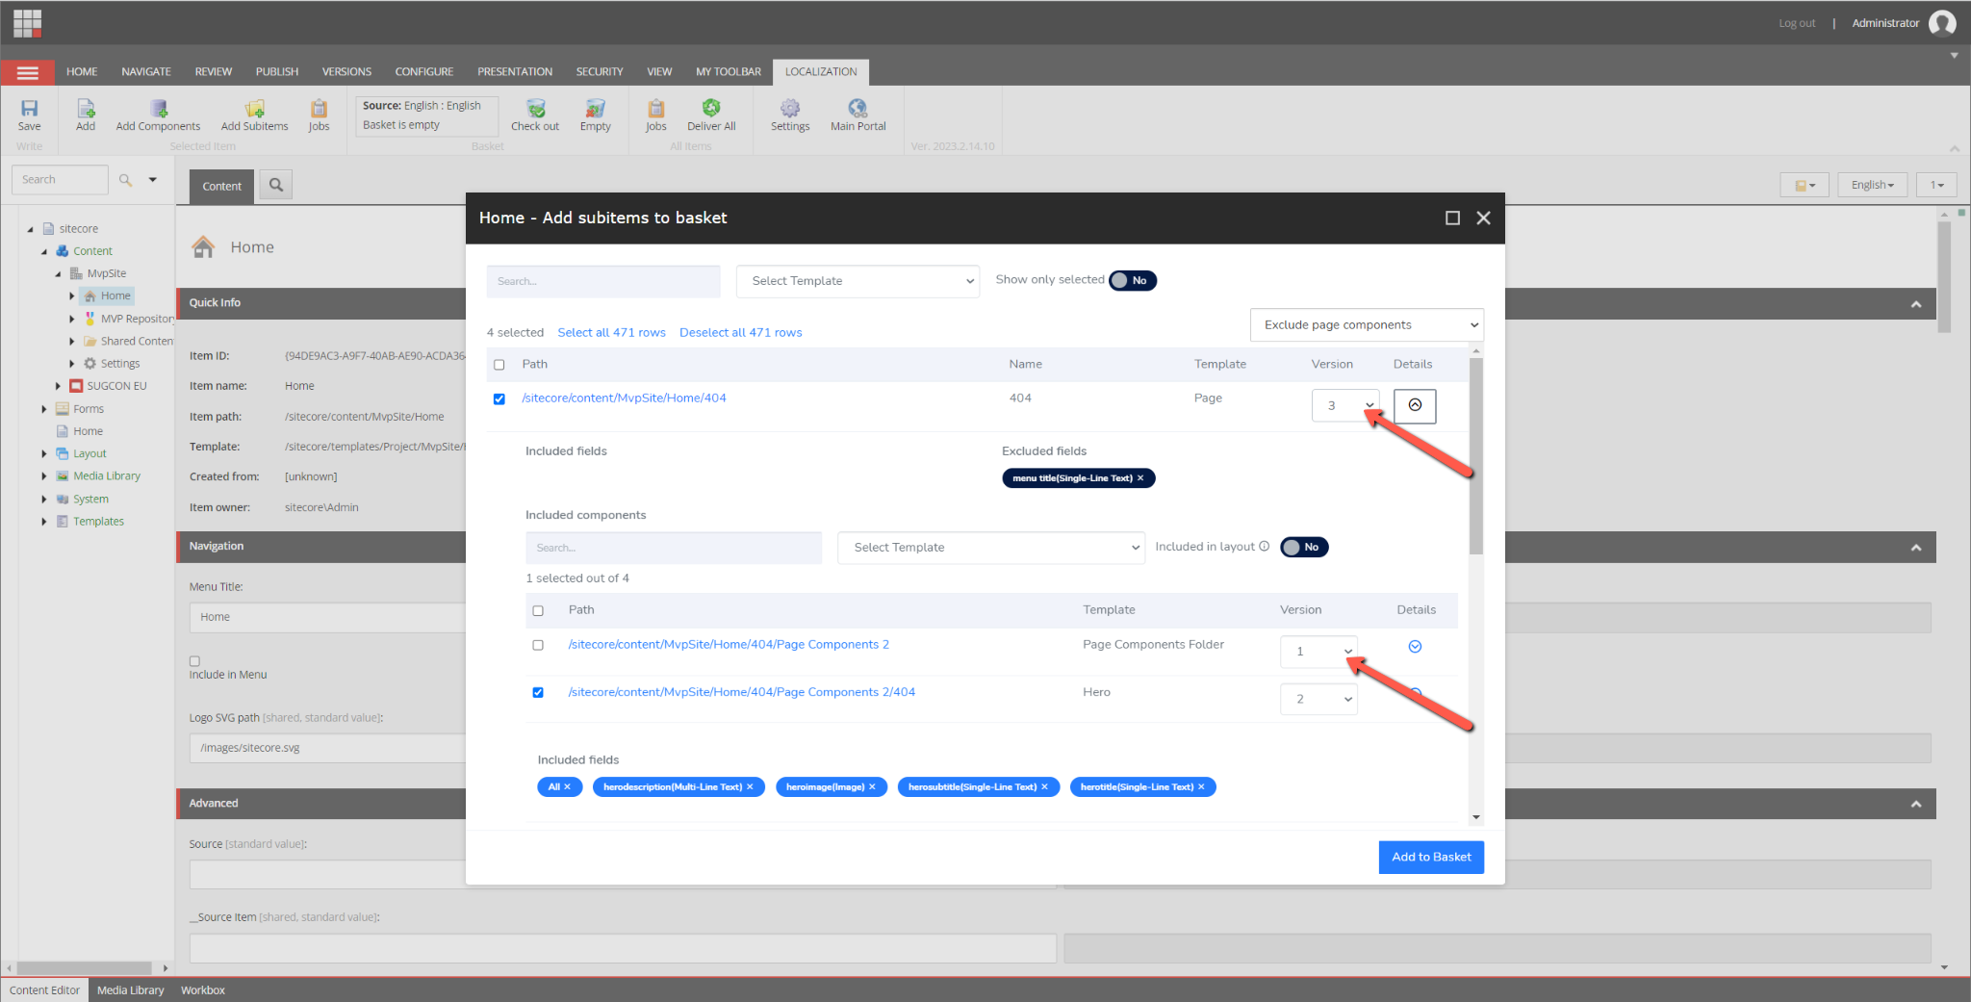The width and height of the screenshot is (1971, 1002).
Task: Click the Save ribbon icon
Action: coord(30,115)
